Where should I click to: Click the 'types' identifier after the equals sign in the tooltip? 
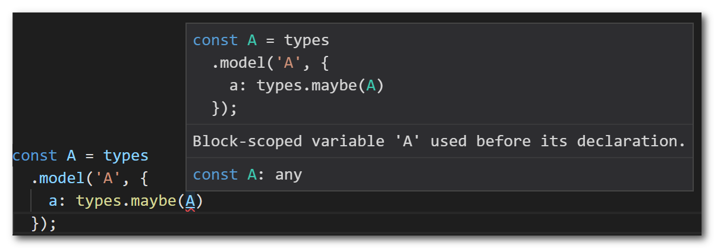tap(307, 41)
